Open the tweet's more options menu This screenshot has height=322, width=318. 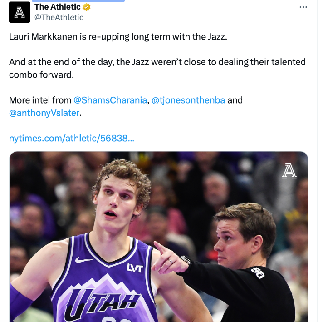303,7
